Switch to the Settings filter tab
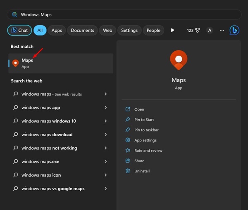Image resolution: width=248 pixels, height=210 pixels. coord(129,30)
